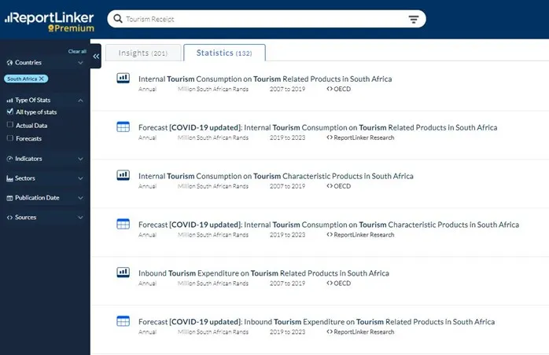Collapse the sidebar with double-chevron icon

click(96, 57)
